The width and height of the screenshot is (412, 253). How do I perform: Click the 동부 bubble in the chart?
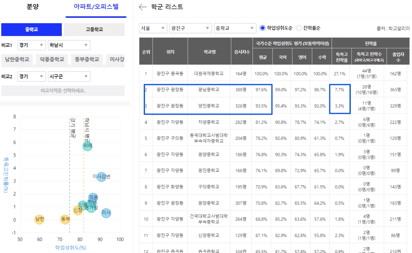[x=65, y=219]
